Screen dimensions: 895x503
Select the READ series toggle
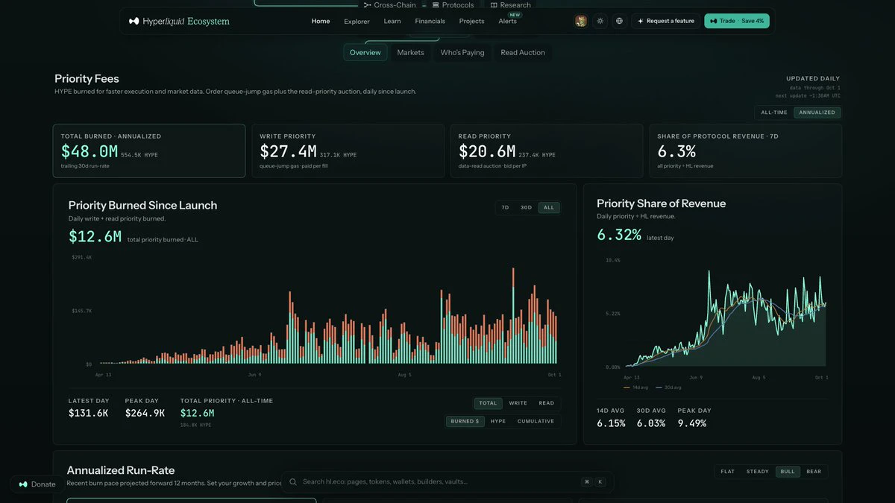click(x=547, y=403)
